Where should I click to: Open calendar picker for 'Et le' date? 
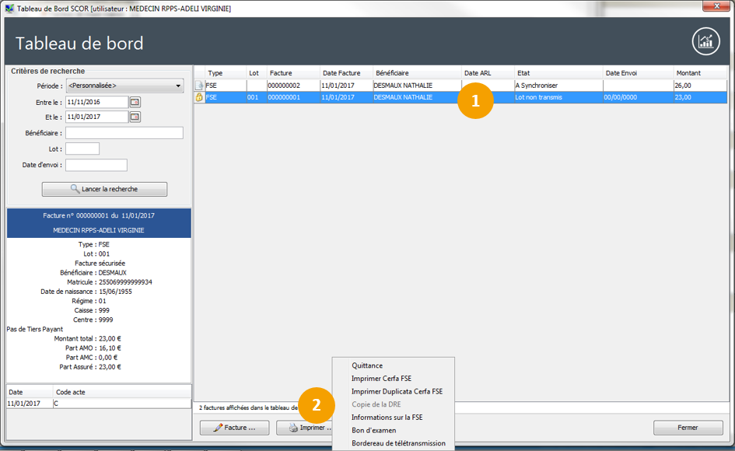point(135,117)
